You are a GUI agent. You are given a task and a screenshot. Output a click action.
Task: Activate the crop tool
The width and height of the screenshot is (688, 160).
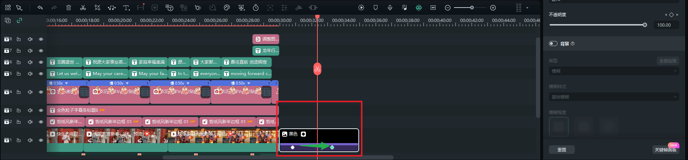97,8
